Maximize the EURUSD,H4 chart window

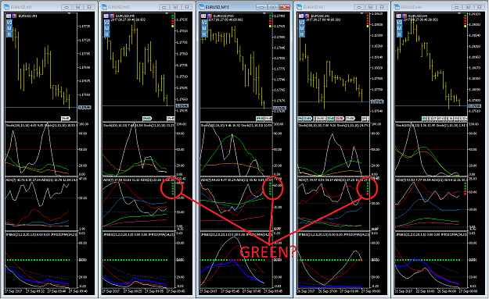pyautogui.click(x=468, y=7)
